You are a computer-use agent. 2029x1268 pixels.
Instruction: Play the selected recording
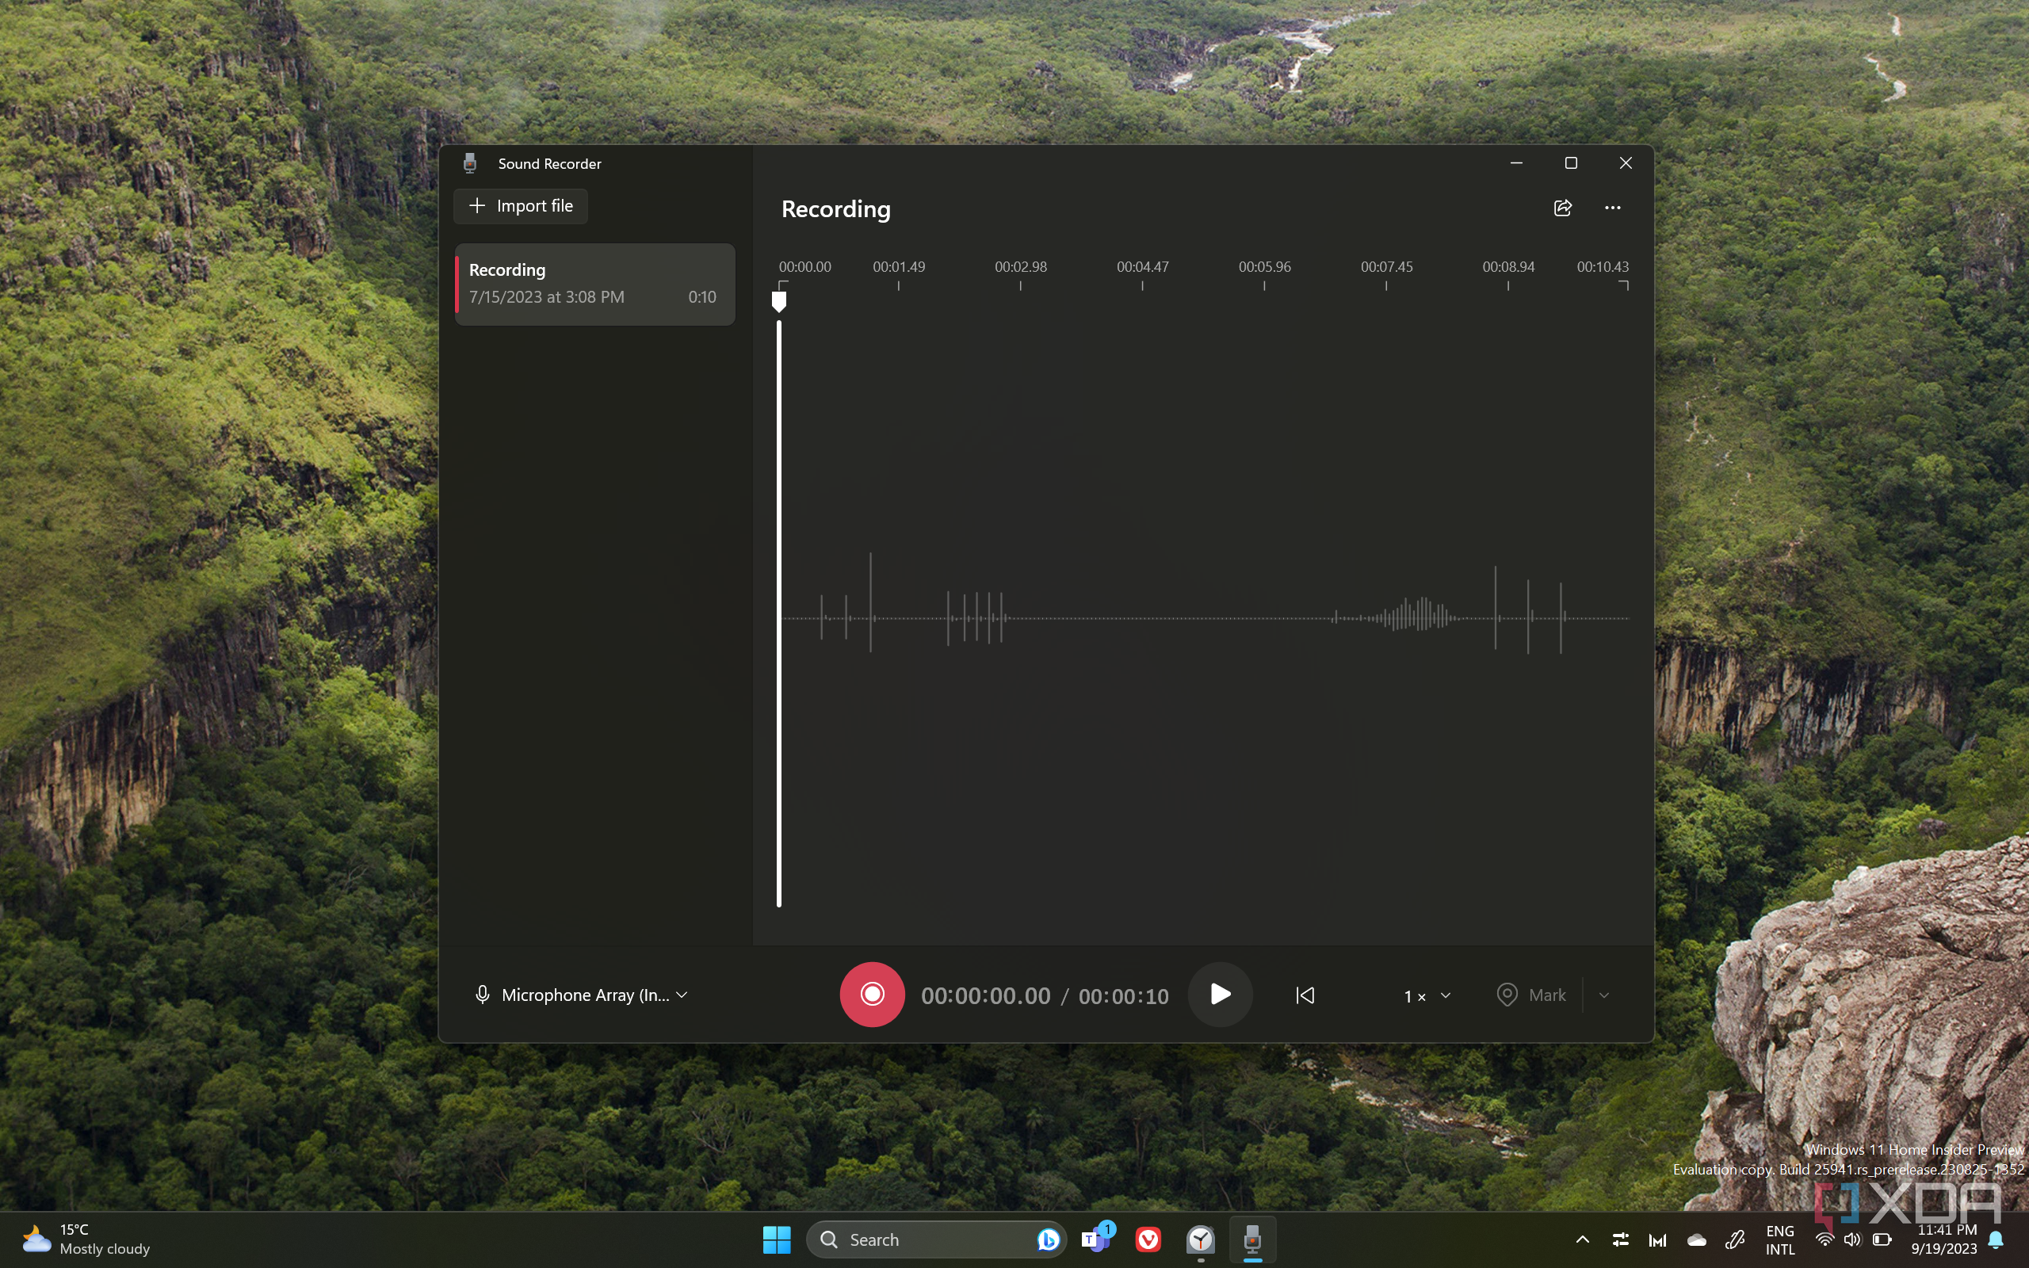coord(1220,994)
